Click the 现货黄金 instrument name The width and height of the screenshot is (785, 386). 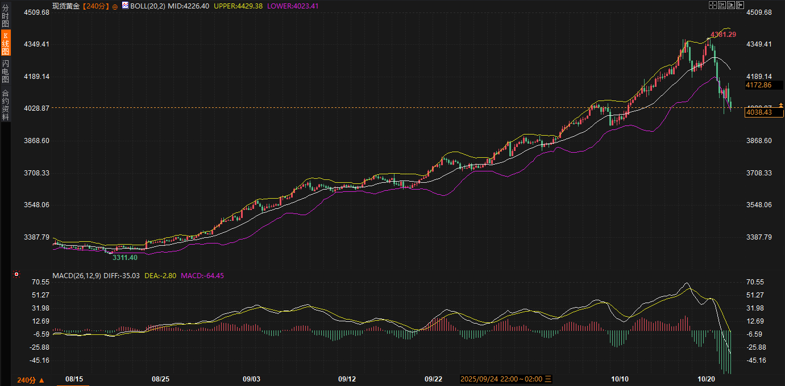pyautogui.click(x=65, y=6)
